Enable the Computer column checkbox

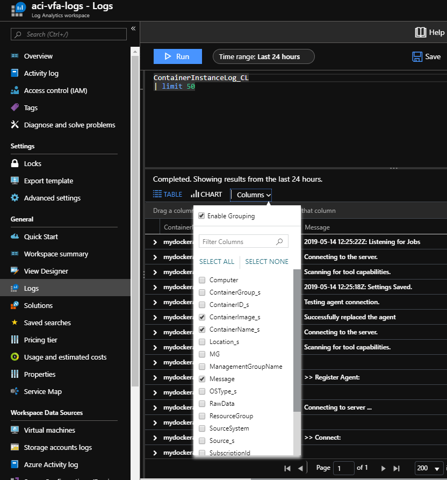click(201, 279)
